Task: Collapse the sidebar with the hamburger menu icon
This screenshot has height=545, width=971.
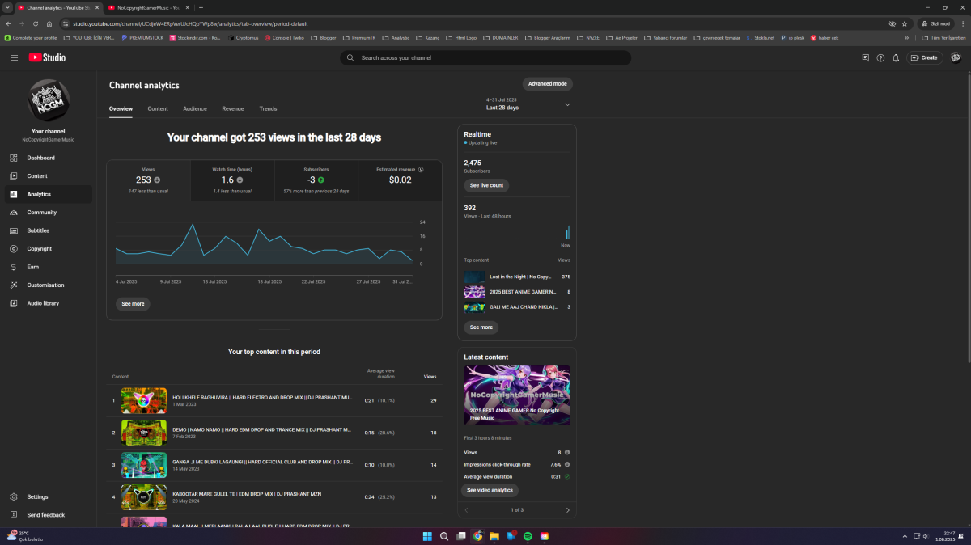Action: (14, 57)
